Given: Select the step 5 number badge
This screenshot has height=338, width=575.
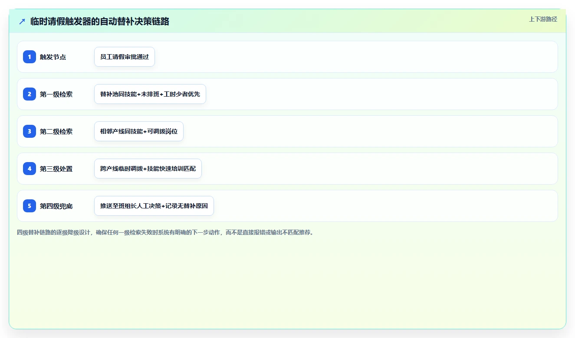Looking at the screenshot, I should coord(30,206).
